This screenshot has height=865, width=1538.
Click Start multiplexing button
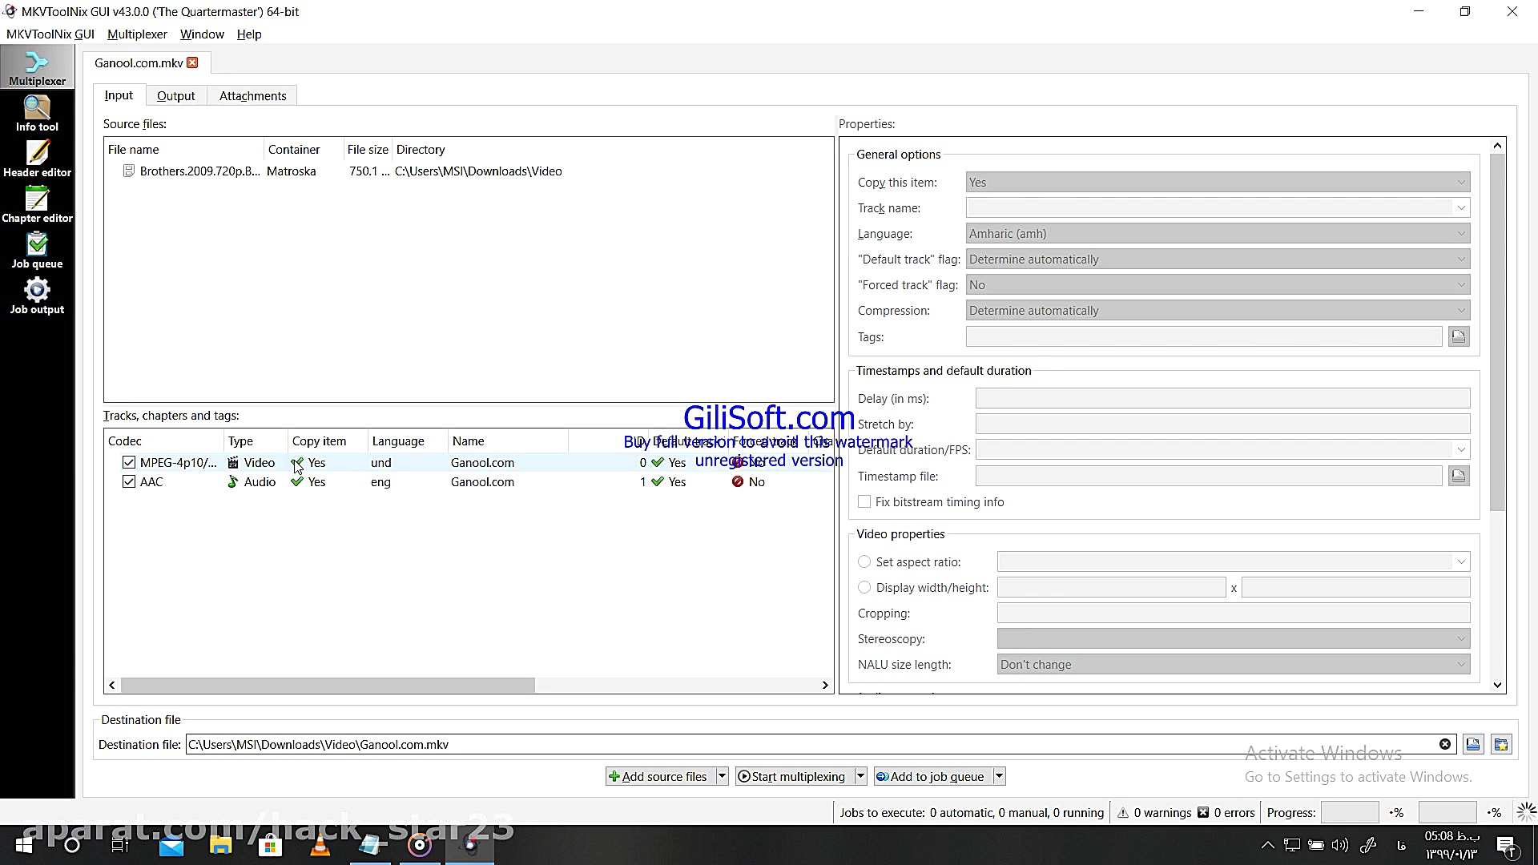[x=791, y=776]
